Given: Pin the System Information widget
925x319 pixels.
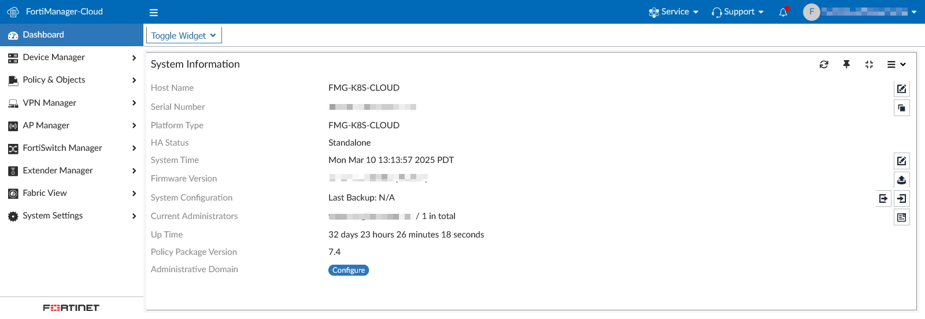Looking at the screenshot, I should (846, 65).
